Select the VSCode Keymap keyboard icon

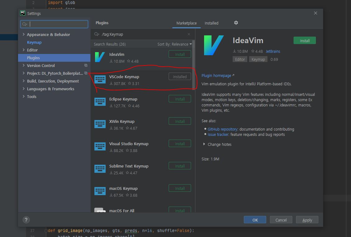point(100,80)
